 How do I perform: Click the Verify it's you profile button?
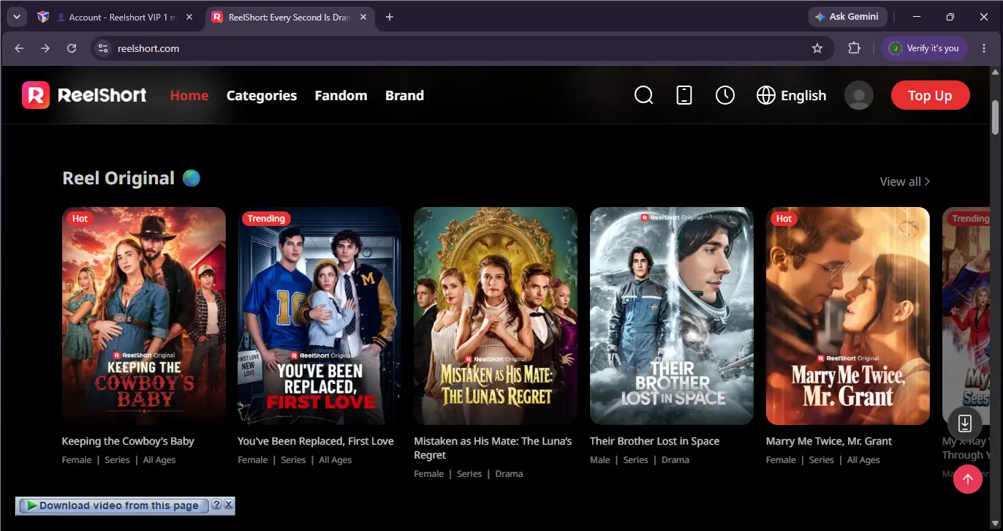[924, 48]
